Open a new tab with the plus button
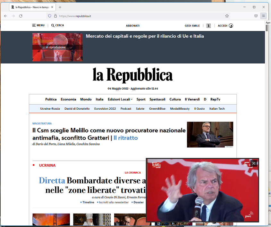This screenshot has width=271, height=227. [60, 7]
